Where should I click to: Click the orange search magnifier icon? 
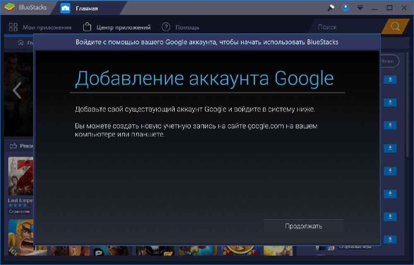point(395,27)
